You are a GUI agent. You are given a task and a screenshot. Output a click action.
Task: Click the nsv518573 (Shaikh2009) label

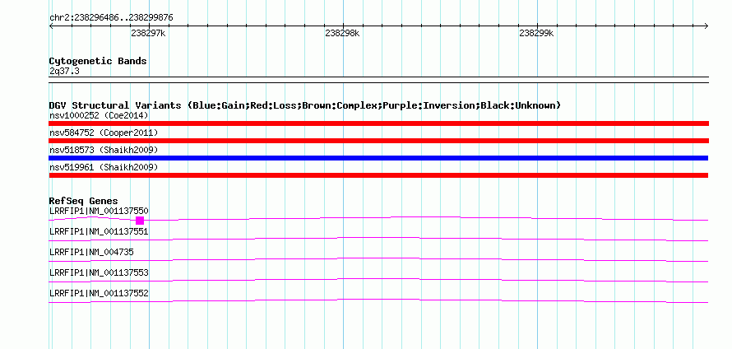coord(104,151)
